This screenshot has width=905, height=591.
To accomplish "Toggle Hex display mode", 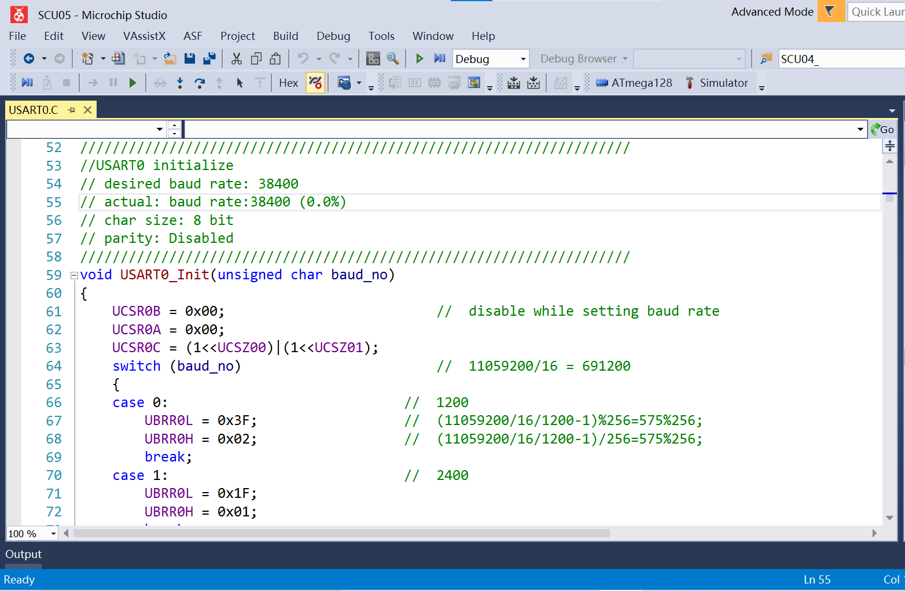I will [288, 83].
